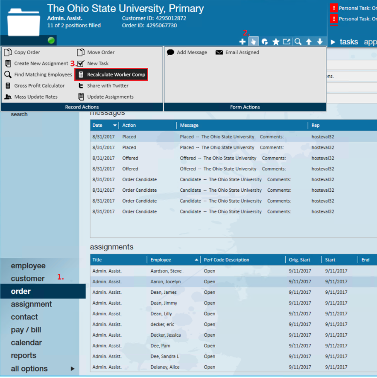Select assignment row for Dean, James
The width and height of the screenshot is (377, 378).
tap(234, 292)
